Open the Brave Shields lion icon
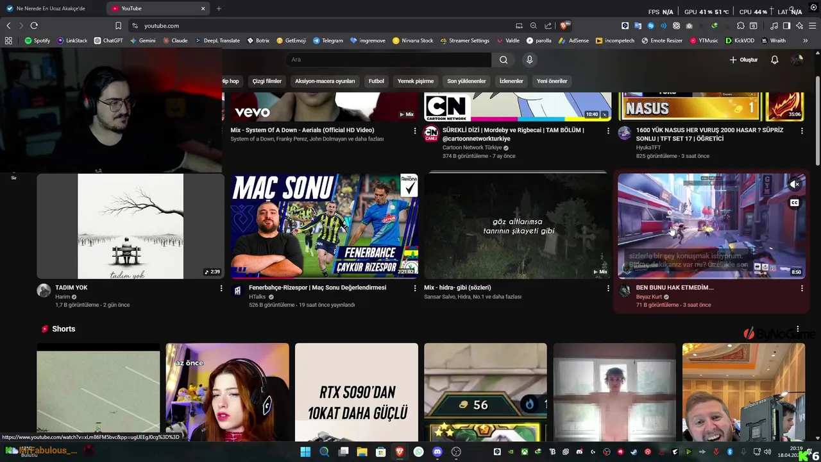The height and width of the screenshot is (462, 821). pos(564,26)
